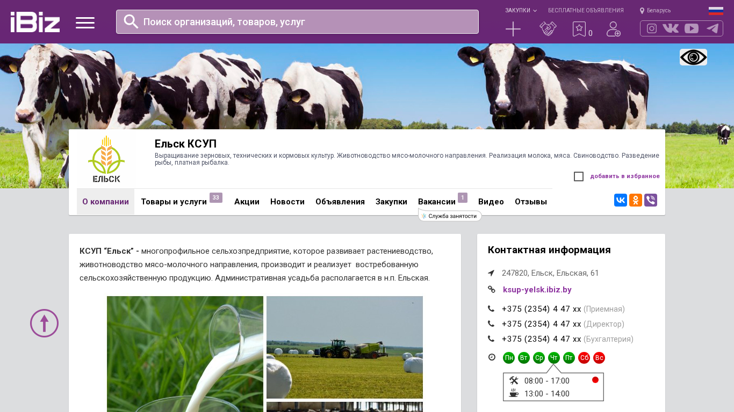
Task: View the Отзывы tab
Action: point(531,202)
